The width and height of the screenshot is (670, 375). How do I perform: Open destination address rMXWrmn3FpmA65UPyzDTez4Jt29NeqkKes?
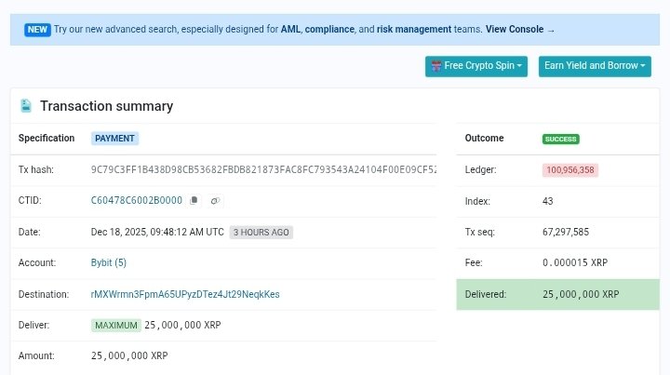pyautogui.click(x=185, y=294)
